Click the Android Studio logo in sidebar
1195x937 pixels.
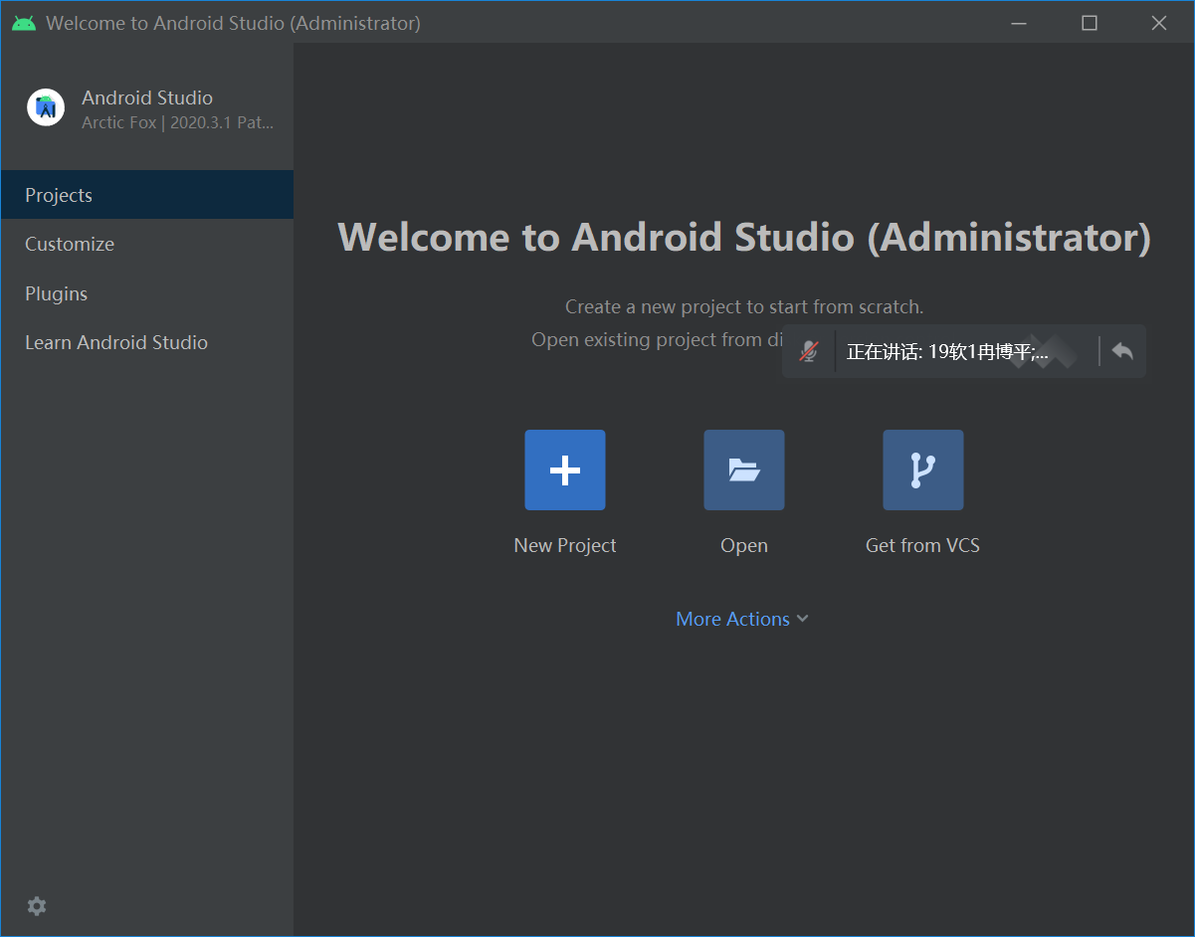pos(46,107)
